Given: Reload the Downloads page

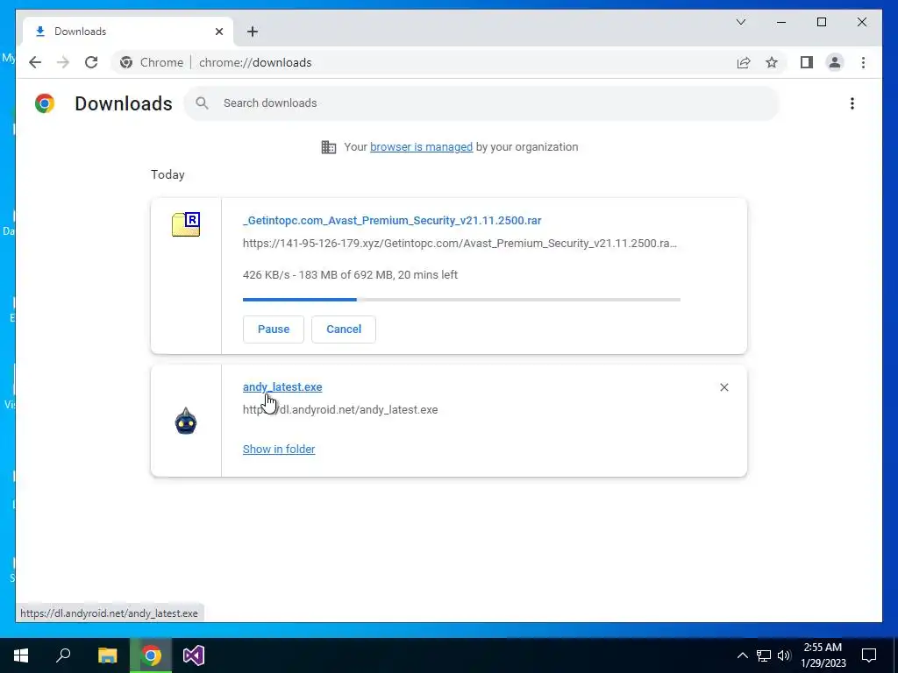Looking at the screenshot, I should coord(91,62).
